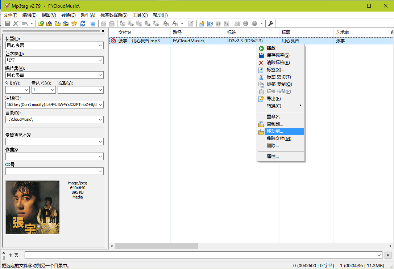Click the print toolbar icon

tap(103, 23)
